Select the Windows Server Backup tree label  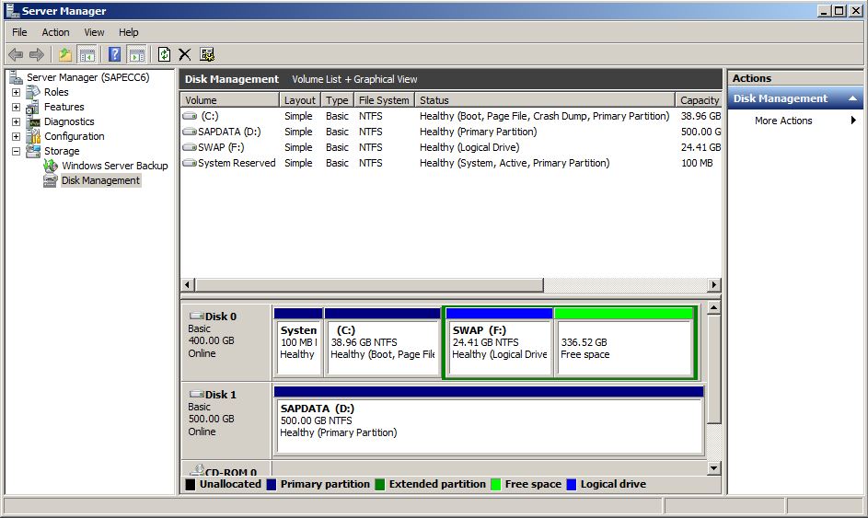coord(114,166)
